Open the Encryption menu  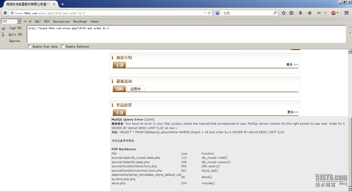coord(62,21)
